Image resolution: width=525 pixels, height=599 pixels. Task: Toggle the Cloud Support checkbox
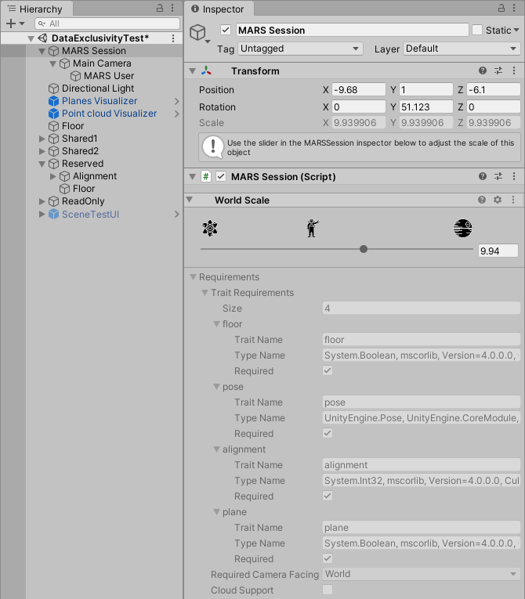328,590
